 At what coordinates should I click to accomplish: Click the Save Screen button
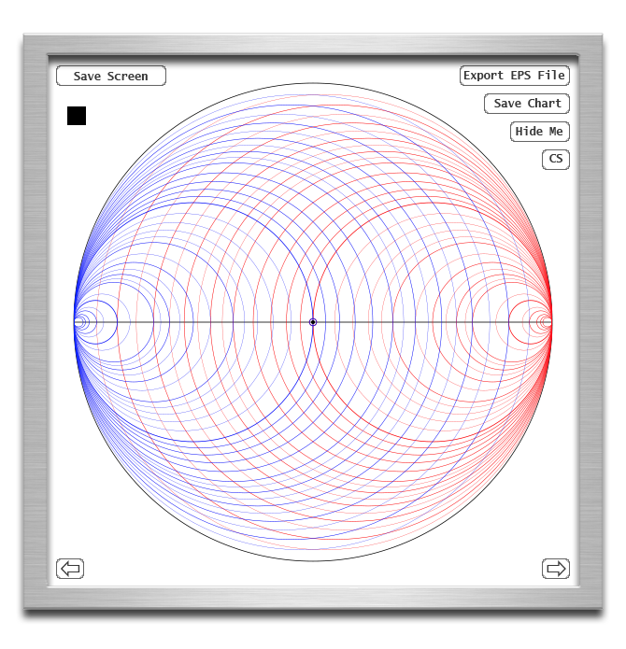pyautogui.click(x=111, y=76)
